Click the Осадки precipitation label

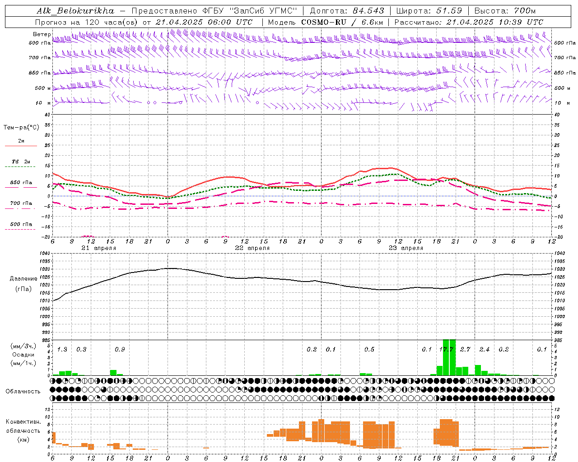tap(23, 355)
